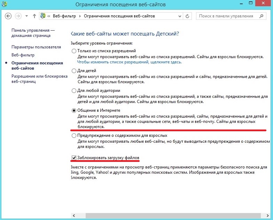273x220 pixels.
Task: Select Для детей restriction level
Action: [x=74, y=71]
